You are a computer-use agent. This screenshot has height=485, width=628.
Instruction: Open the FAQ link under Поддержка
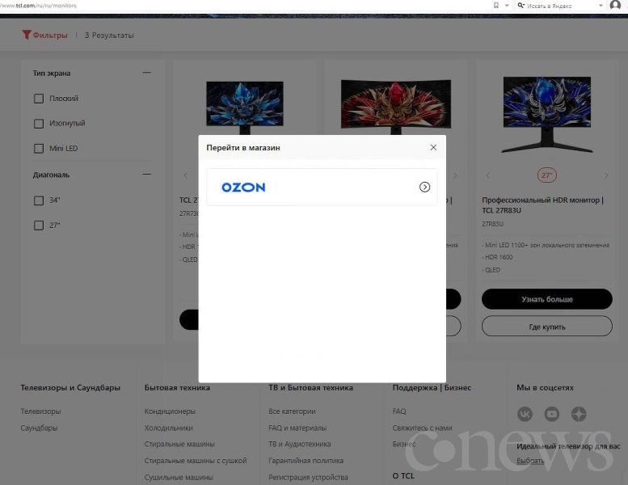(399, 411)
